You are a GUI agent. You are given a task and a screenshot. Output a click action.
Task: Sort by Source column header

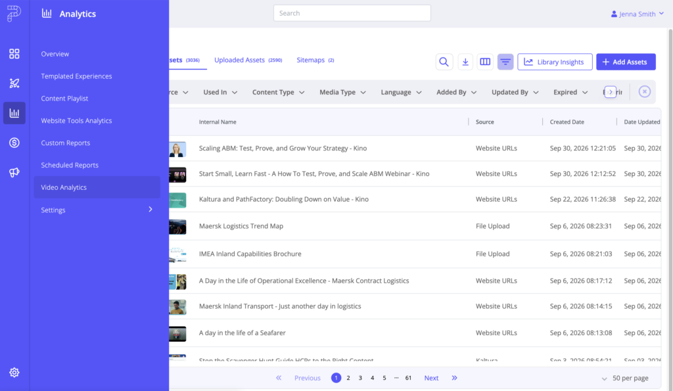pyautogui.click(x=484, y=122)
